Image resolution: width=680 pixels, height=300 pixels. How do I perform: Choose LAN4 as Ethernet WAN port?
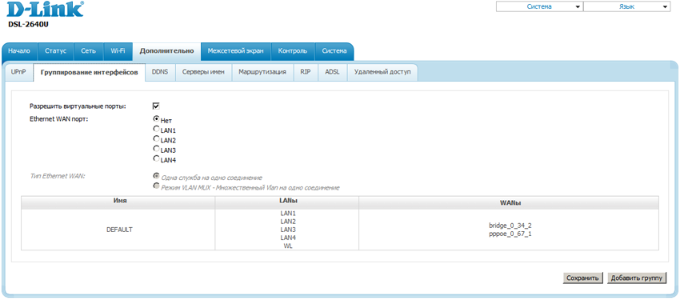pyautogui.click(x=156, y=158)
